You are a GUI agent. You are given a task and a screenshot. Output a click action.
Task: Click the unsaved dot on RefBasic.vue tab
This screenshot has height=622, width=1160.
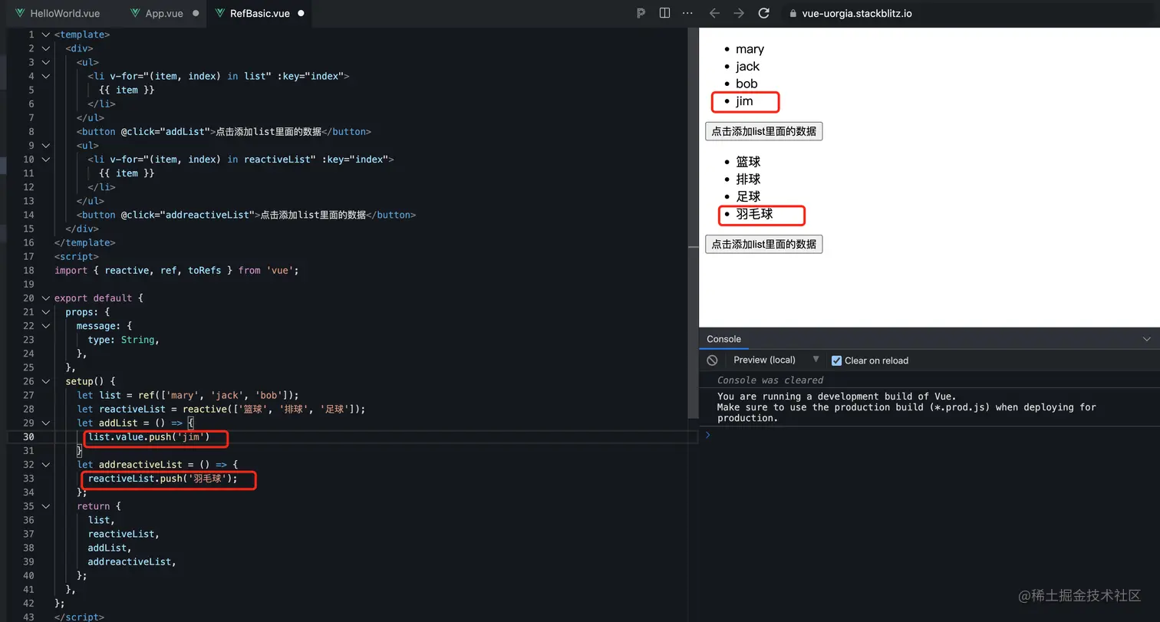301,14
